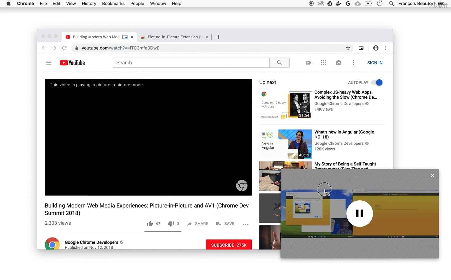This screenshot has width=451, height=280.
Task: Open What's new in Angular video title
Action: (344, 135)
